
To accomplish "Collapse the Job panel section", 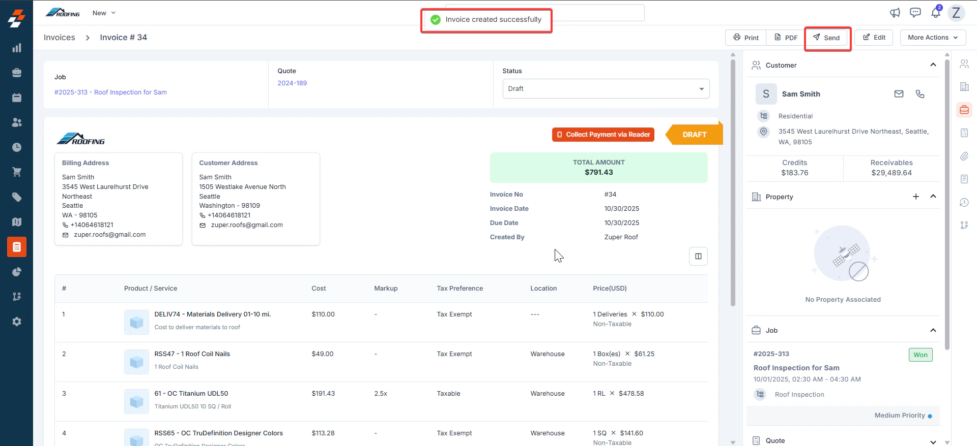I will (933, 330).
